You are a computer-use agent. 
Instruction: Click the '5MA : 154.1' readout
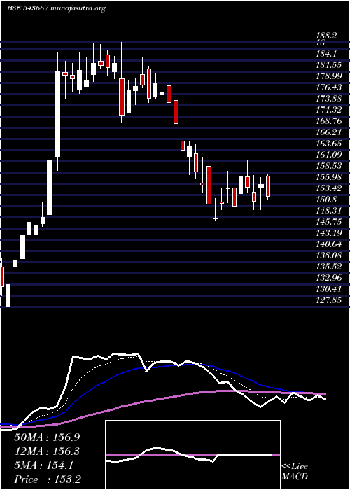[44, 465]
